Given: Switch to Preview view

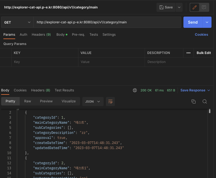Looking at the screenshot, I should (x=46, y=101).
